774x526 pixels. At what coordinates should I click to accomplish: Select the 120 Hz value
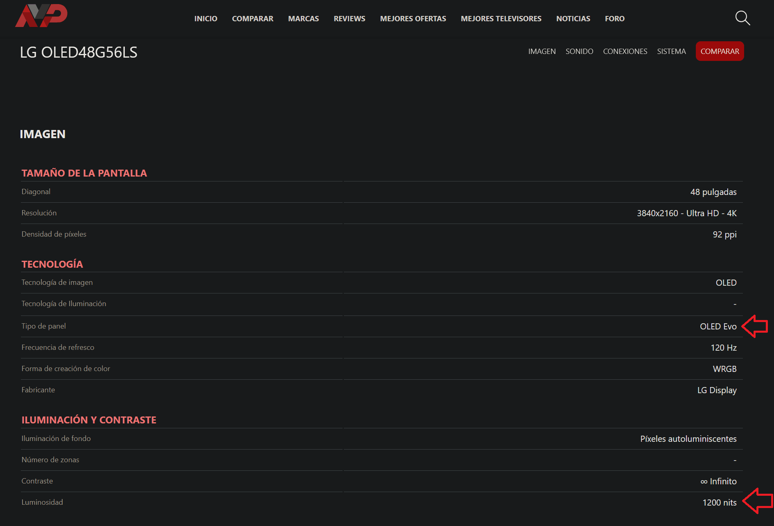pos(724,348)
